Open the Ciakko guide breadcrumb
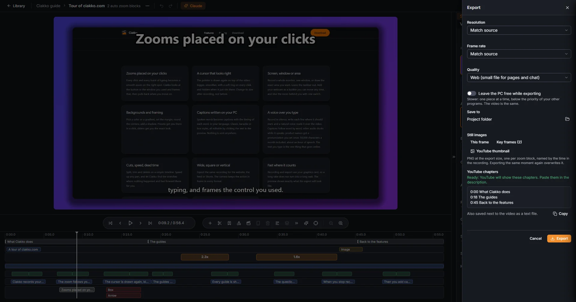 [48, 6]
